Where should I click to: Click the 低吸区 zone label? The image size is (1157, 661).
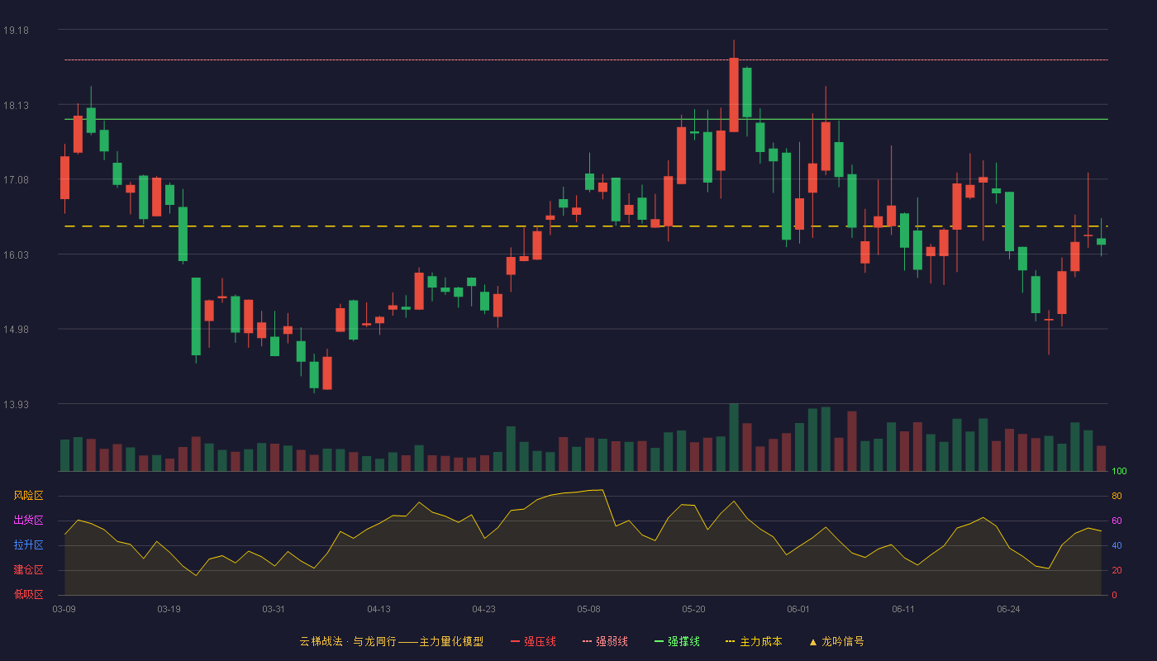point(28,595)
